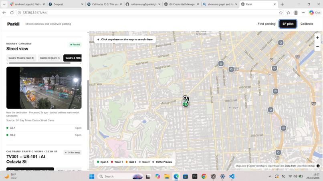Launch Visual Studio Code from taskbar
The height and width of the screenshot is (181, 323).
tap(232, 176)
